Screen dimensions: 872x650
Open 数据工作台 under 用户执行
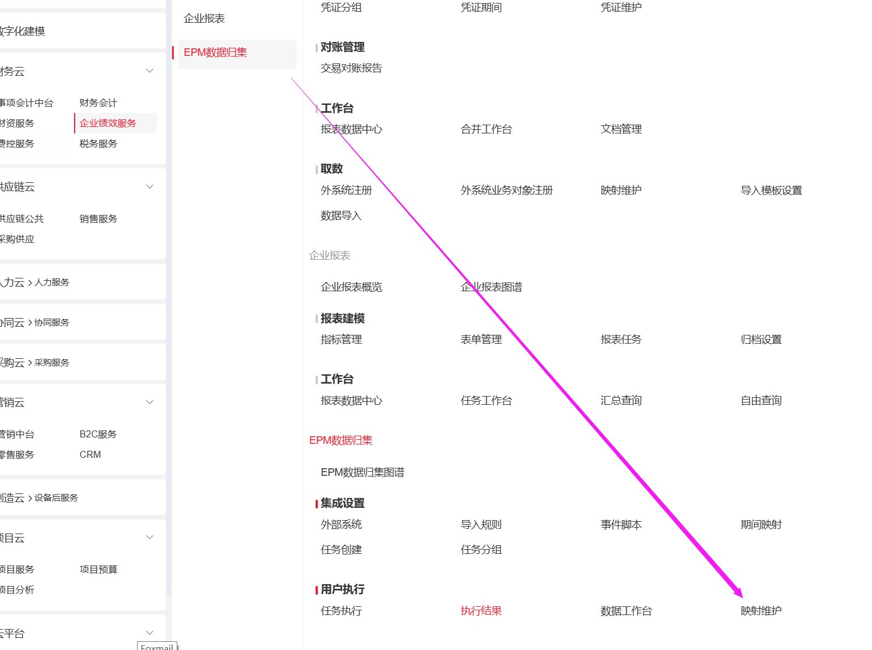(626, 611)
